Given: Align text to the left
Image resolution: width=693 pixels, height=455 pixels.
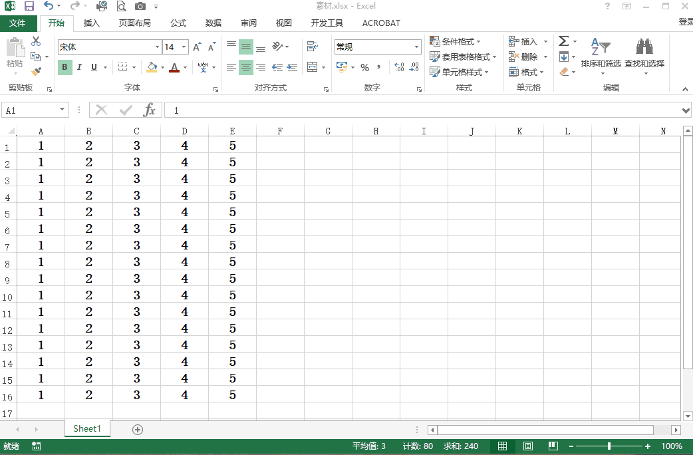Looking at the screenshot, I should tap(231, 67).
